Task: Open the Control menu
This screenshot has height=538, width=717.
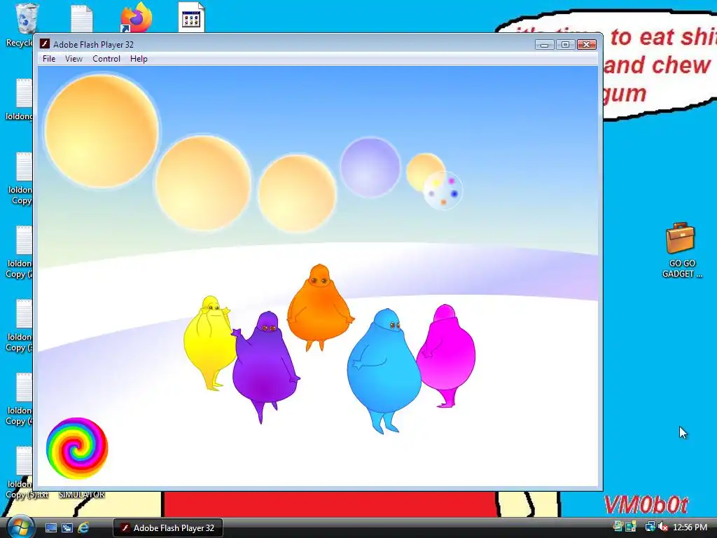Action: 106,59
